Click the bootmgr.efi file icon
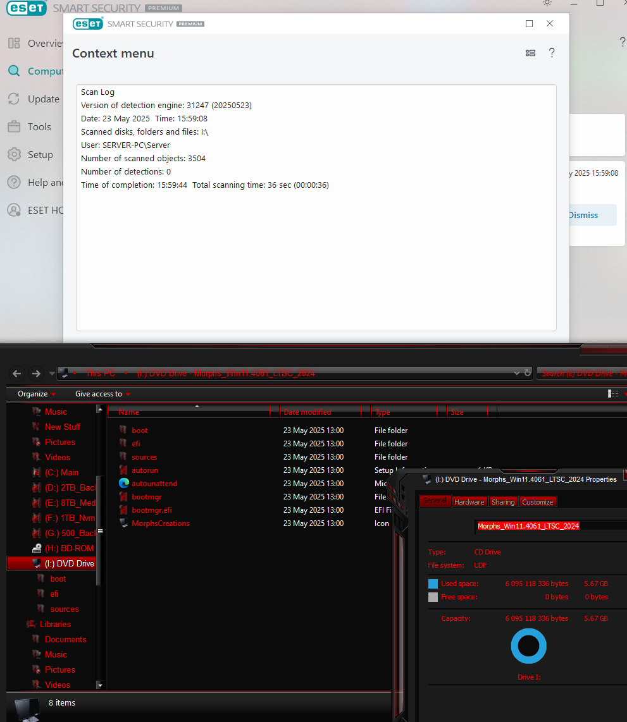 [x=123, y=510]
